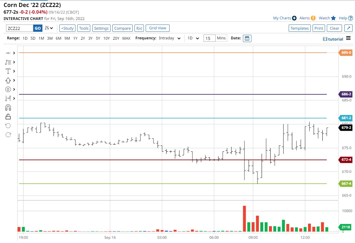Click the Compare button
Viewport: 355px width, 243px height.
[122, 28]
